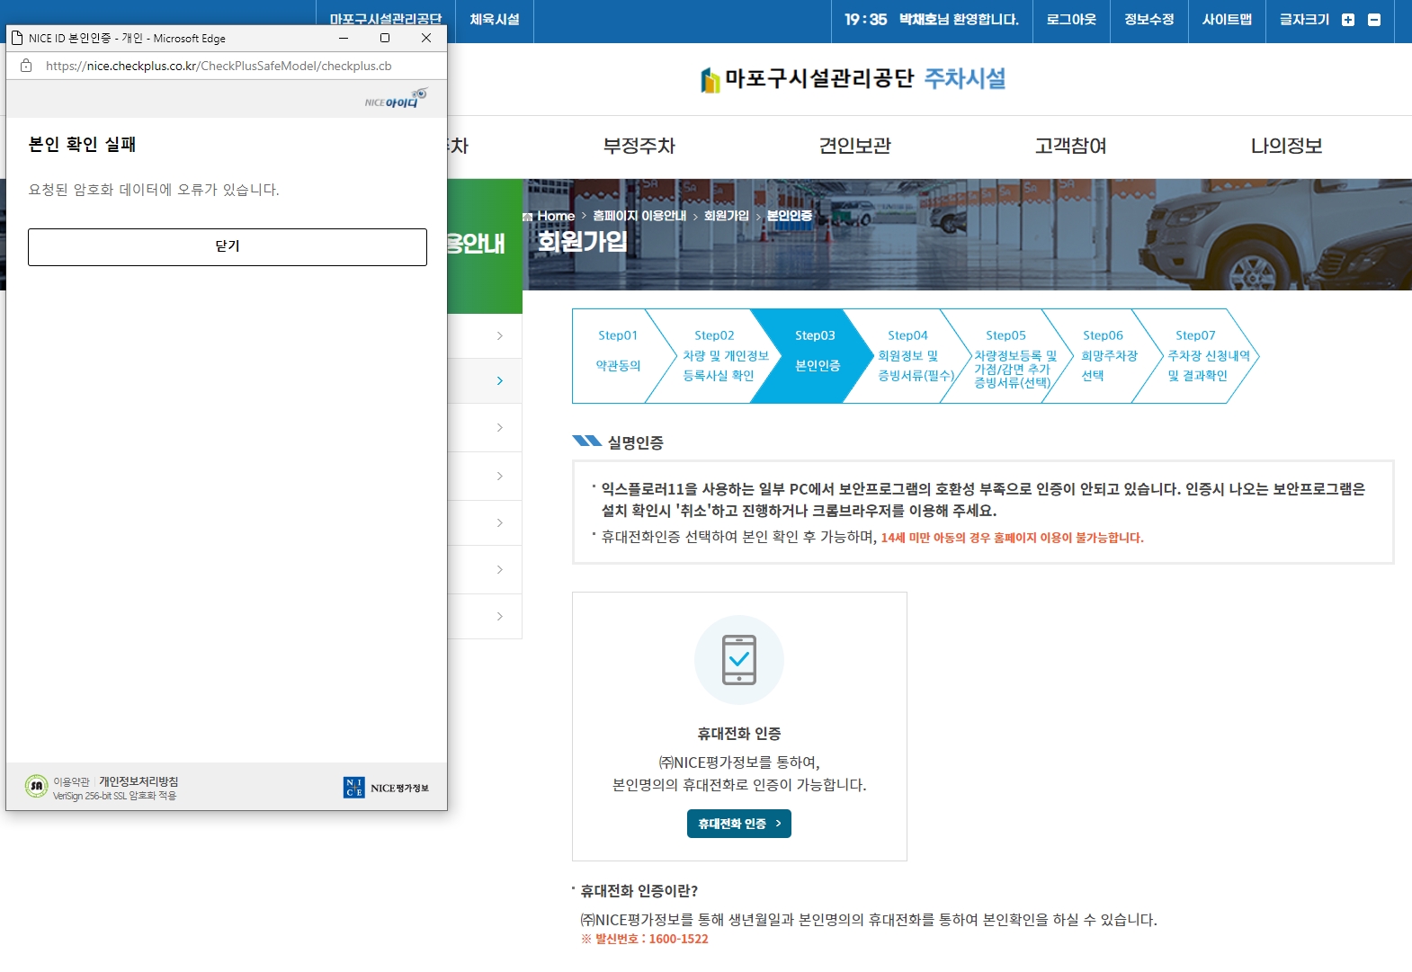
Task: Click the NICE평가정보 logo in popup footer
Action: (386, 788)
